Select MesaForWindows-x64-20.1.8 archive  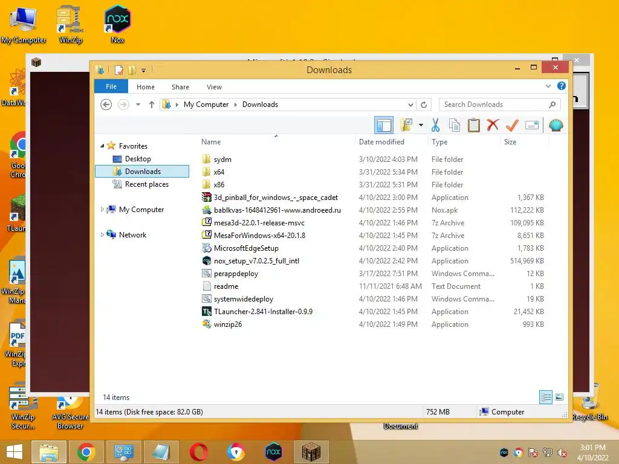pos(259,236)
